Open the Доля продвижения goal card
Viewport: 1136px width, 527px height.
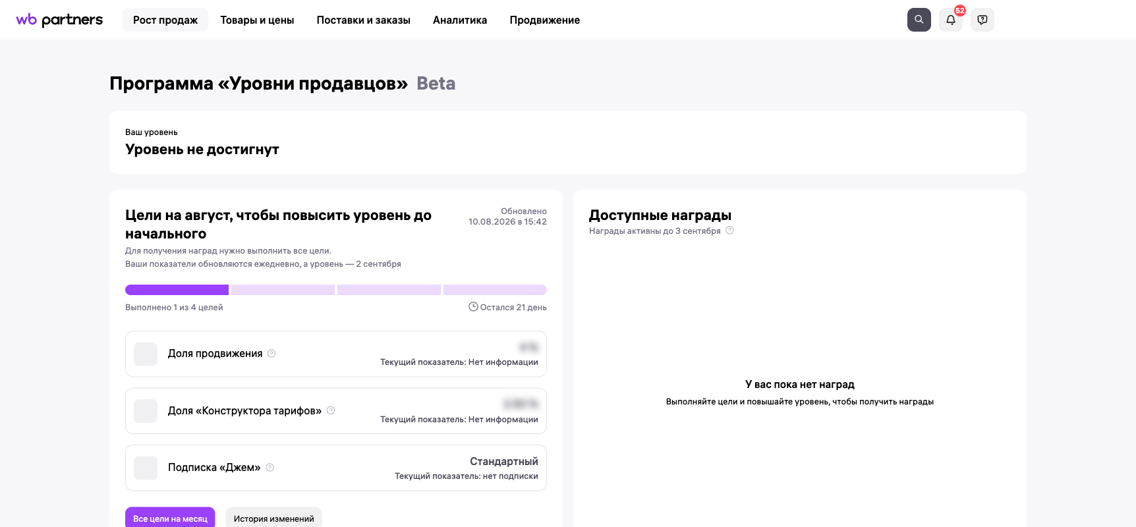point(336,354)
